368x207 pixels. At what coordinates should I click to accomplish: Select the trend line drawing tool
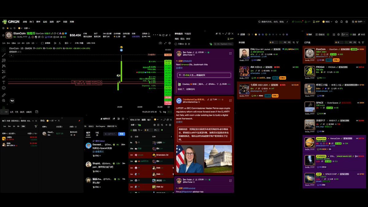point(4,55)
